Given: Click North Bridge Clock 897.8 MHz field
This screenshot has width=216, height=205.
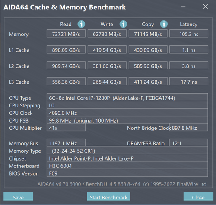Looking at the screenshot, I should pos(188,127).
